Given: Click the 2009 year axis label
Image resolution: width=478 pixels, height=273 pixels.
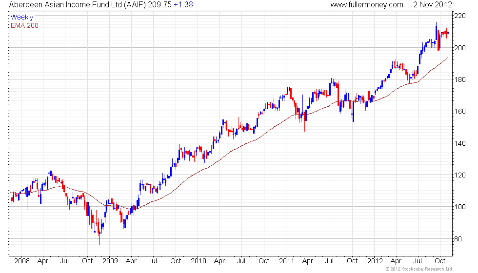Looking at the screenshot, I should (110, 261).
